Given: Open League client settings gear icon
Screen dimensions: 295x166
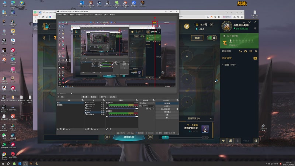Looking at the screenshot, I should (x=250, y=22).
